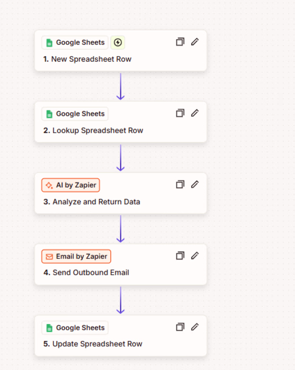Edit the AI by Zapier step
295x370 pixels.
(195, 184)
